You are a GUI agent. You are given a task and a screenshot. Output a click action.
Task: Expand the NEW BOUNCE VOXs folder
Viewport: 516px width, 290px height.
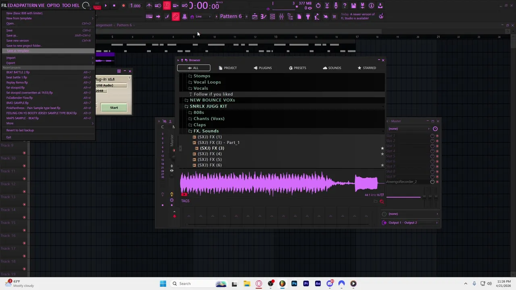[212, 100]
